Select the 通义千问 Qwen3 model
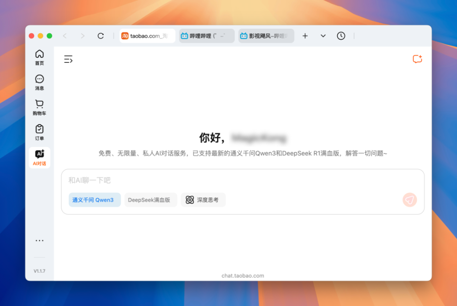The image size is (457, 306). (x=95, y=200)
